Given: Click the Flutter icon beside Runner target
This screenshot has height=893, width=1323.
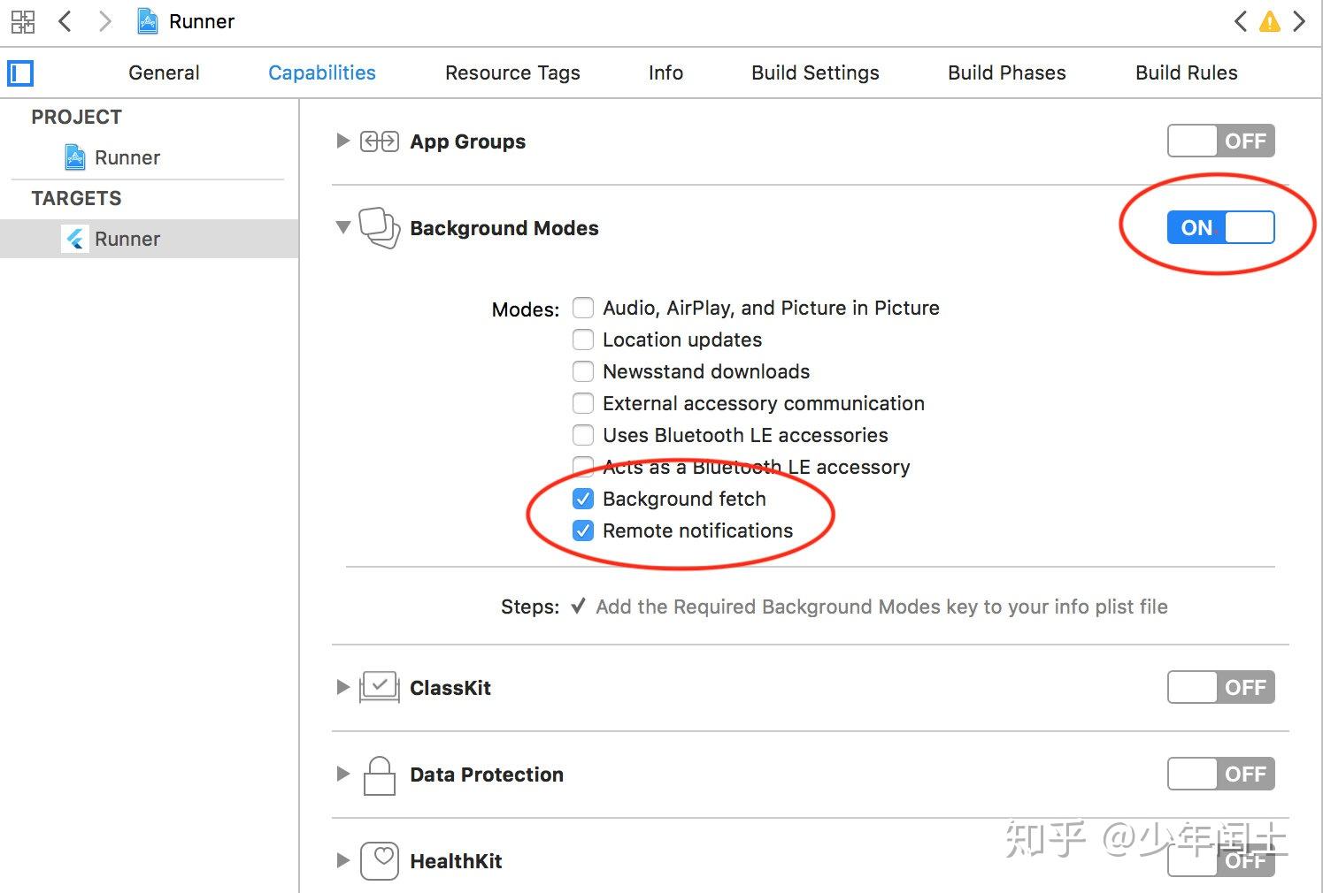Looking at the screenshot, I should 75,238.
